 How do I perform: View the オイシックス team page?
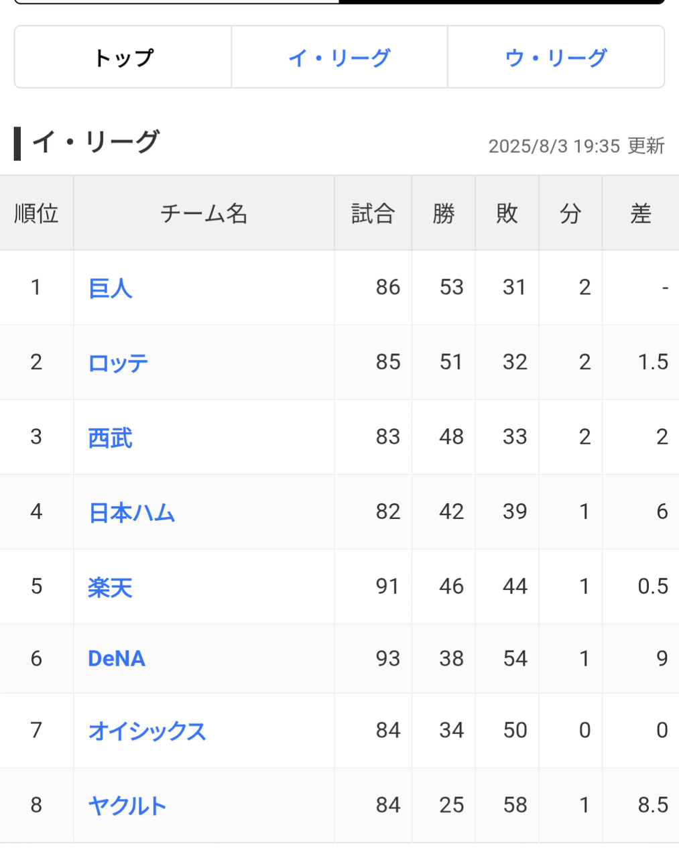click(147, 731)
